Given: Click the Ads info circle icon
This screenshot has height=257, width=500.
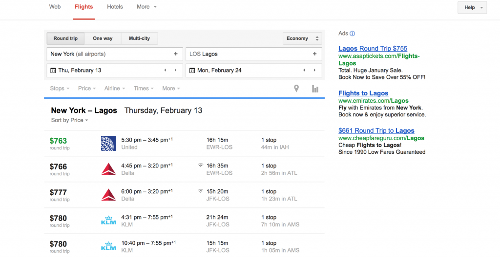Looking at the screenshot, I should [x=352, y=34].
